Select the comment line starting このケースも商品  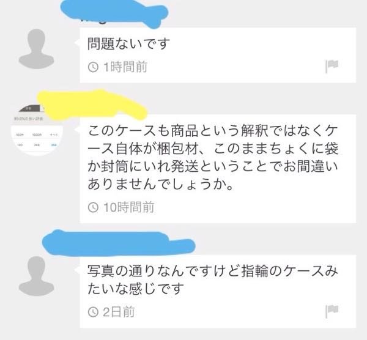tap(213, 131)
